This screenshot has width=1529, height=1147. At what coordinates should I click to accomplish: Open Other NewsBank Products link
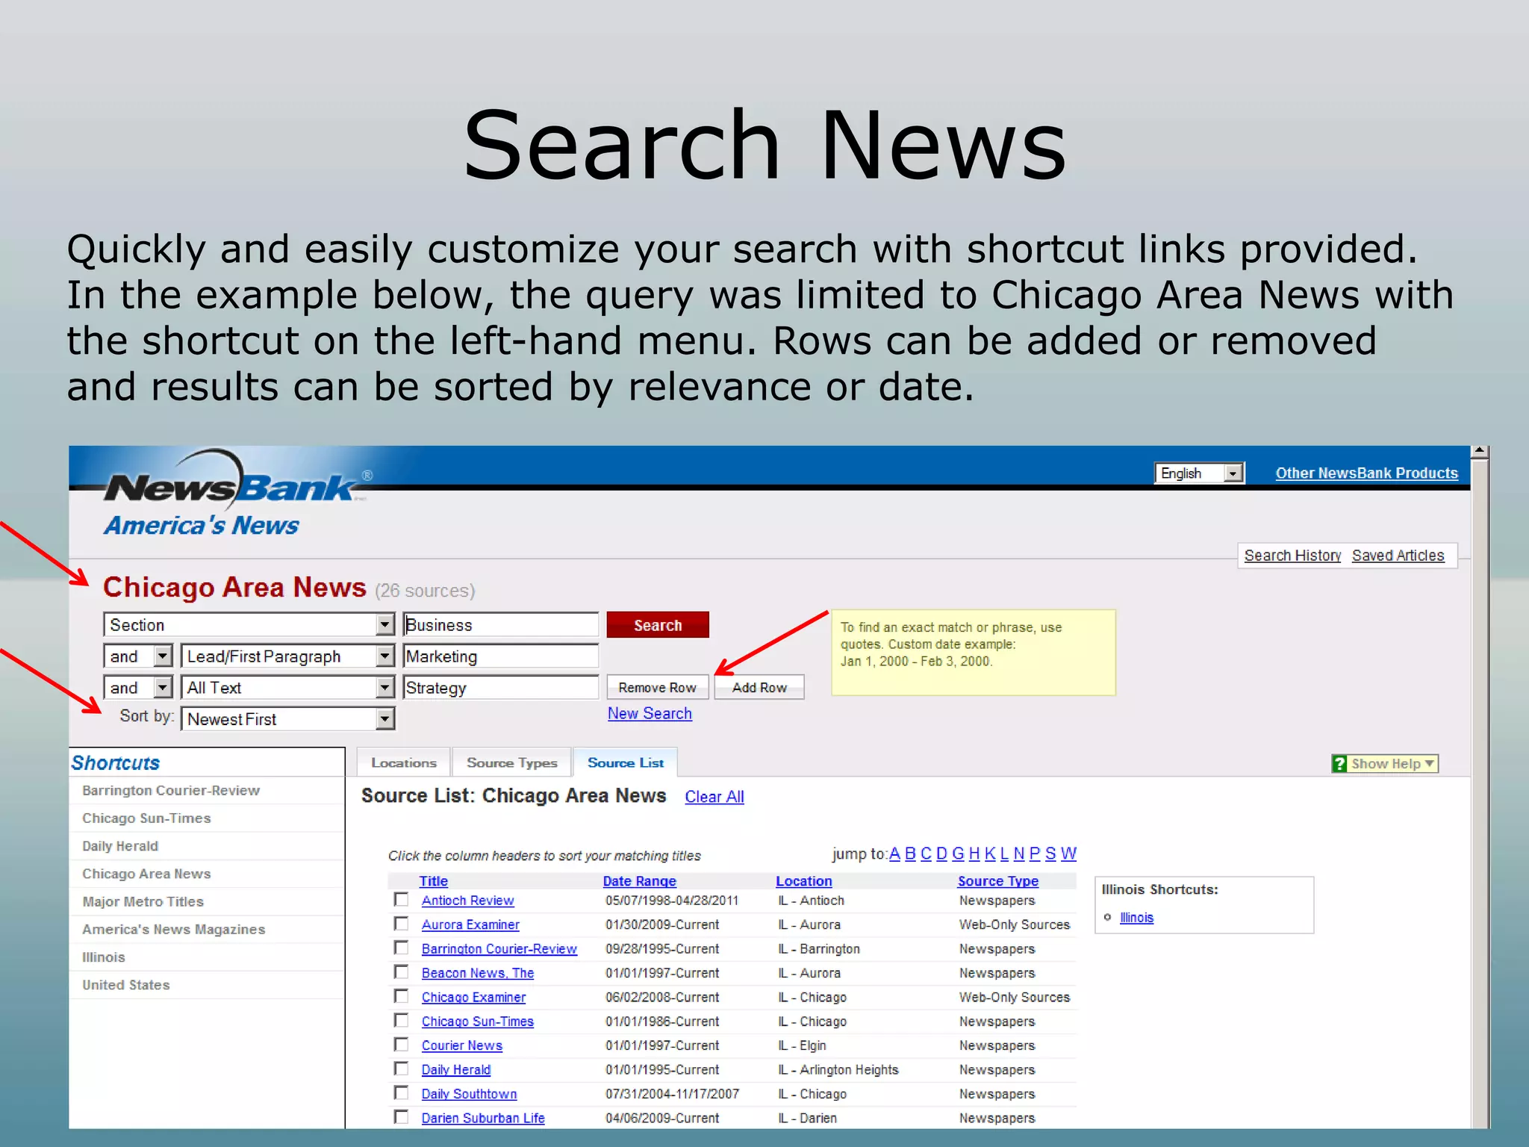click(x=1366, y=473)
